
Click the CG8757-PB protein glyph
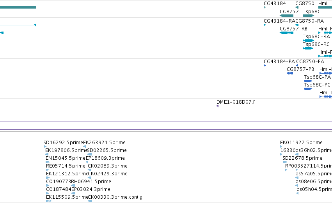coord(290,73)
